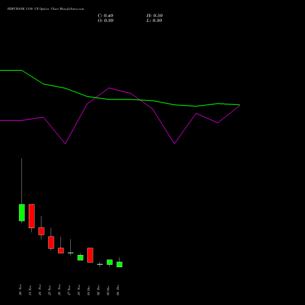The image size is (305, 305).
Task: Select the '04 Dec' date label
Action: coord(118,290)
